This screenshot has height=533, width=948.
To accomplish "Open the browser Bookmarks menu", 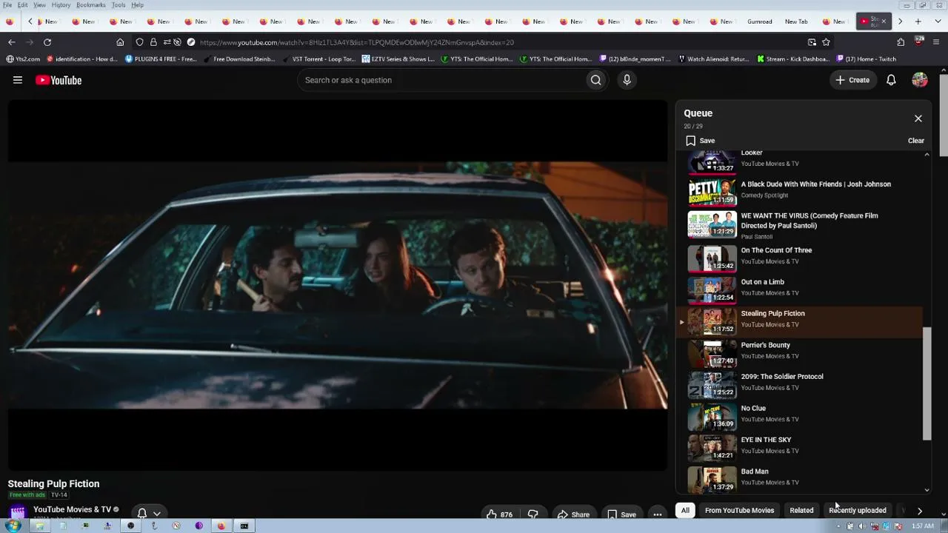I will click(x=90, y=5).
